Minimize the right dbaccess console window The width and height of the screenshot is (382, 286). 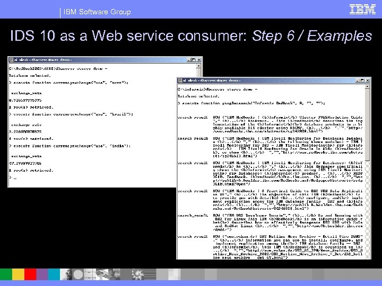(x=358, y=81)
